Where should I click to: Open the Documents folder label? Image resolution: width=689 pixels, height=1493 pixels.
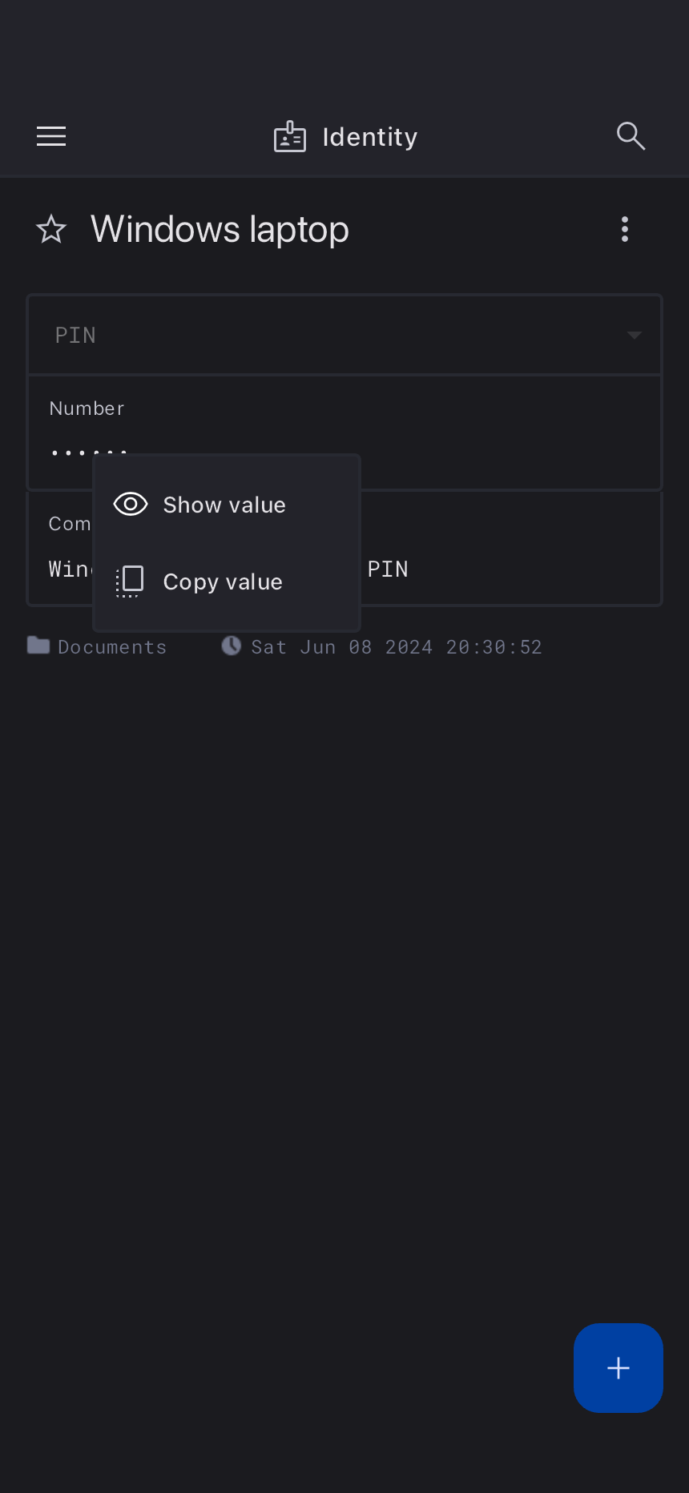click(x=112, y=647)
